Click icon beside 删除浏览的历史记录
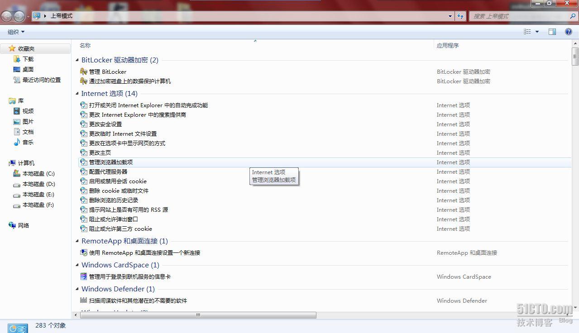Image resolution: width=579 pixels, height=333 pixels. 83,200
